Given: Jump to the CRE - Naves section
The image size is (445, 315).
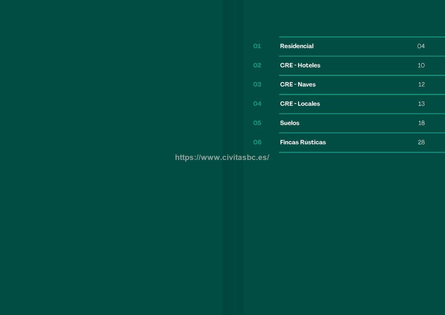Looking at the screenshot, I should point(298,85).
